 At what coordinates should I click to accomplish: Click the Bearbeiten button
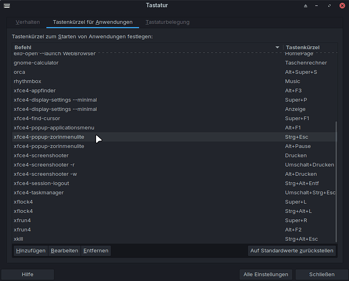coord(64,251)
